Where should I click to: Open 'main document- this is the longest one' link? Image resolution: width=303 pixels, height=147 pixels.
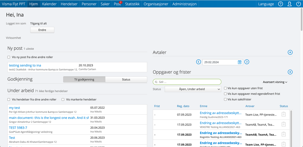[x=49, y=118]
